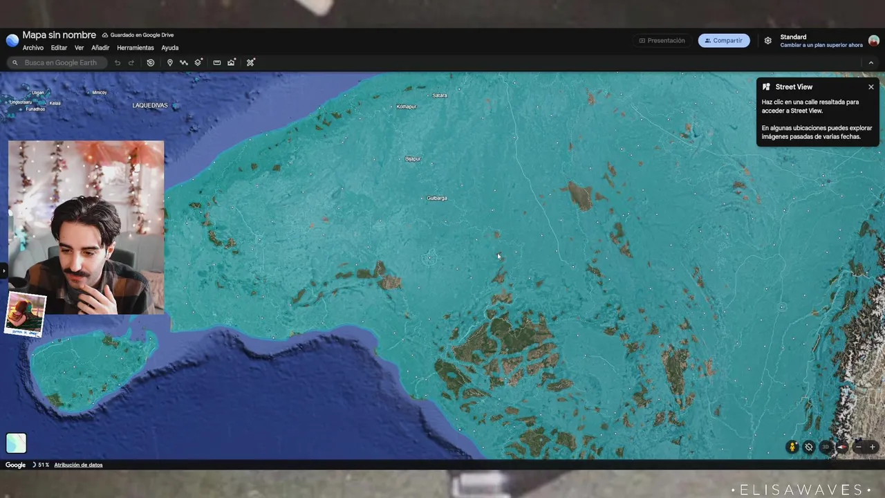Viewport: 885px width, 498px height.
Task: Click the LAQUEDIVAS map label
Action: (x=150, y=105)
